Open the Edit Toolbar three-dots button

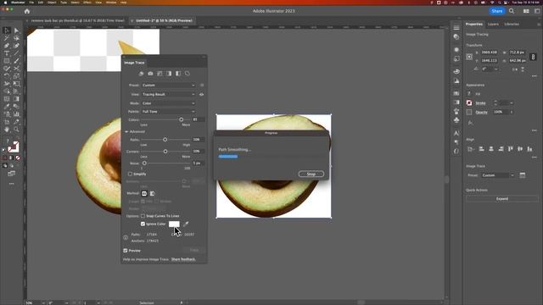pos(11,184)
